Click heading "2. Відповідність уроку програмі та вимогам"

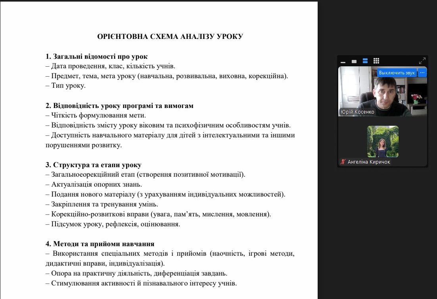pos(119,106)
